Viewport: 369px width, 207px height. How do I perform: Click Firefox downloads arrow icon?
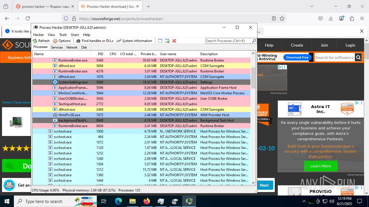coord(331,18)
